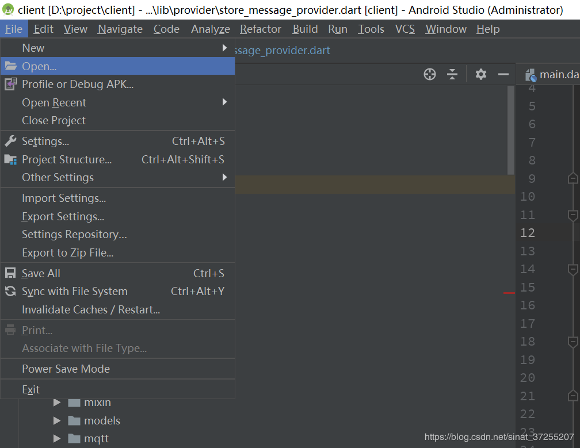Select Settings... menu entry
The height and width of the screenshot is (448, 580).
pyautogui.click(x=117, y=141)
